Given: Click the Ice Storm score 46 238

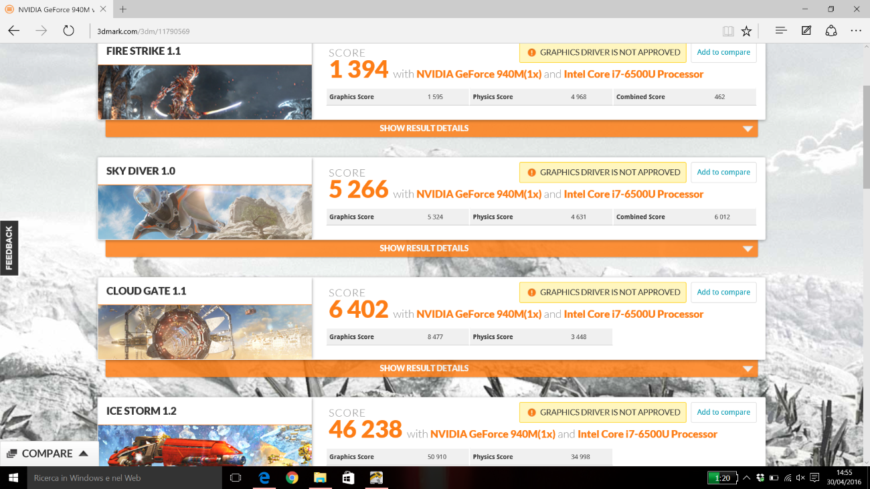Looking at the screenshot, I should [365, 429].
